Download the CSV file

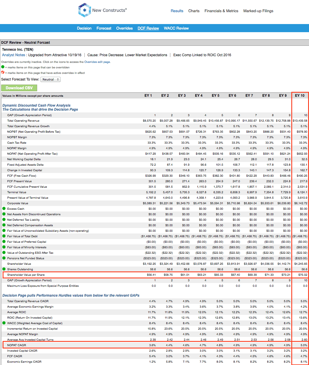19,88
